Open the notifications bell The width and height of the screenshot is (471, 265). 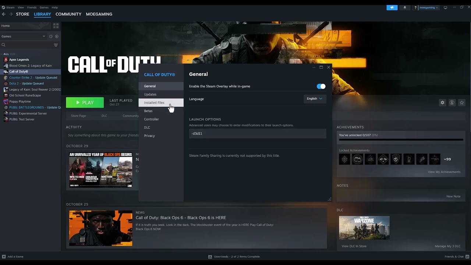pyautogui.click(x=405, y=7)
